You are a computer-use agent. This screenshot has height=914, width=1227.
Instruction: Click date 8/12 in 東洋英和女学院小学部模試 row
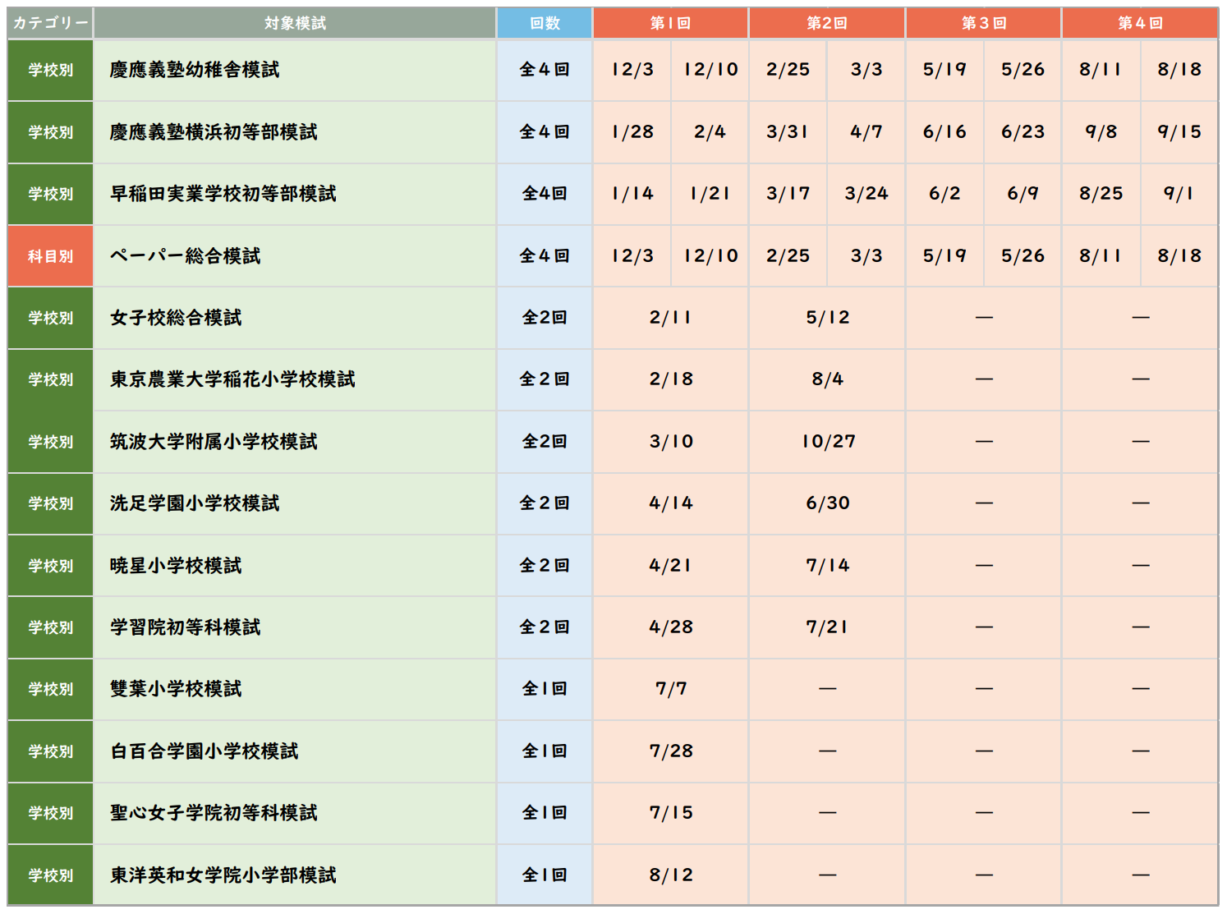pos(671,875)
